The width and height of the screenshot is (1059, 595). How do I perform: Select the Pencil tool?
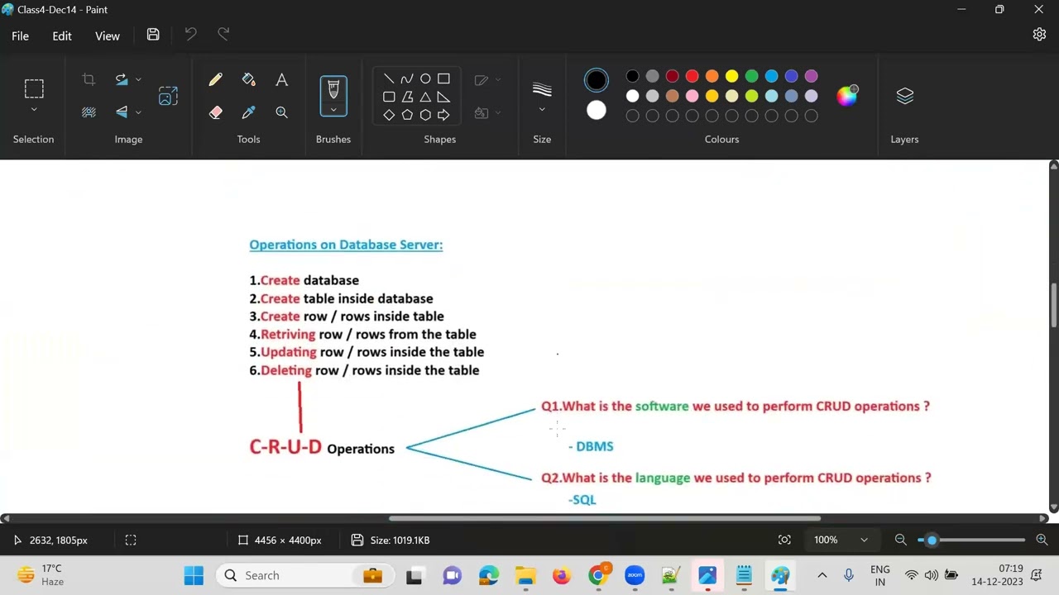tap(215, 79)
